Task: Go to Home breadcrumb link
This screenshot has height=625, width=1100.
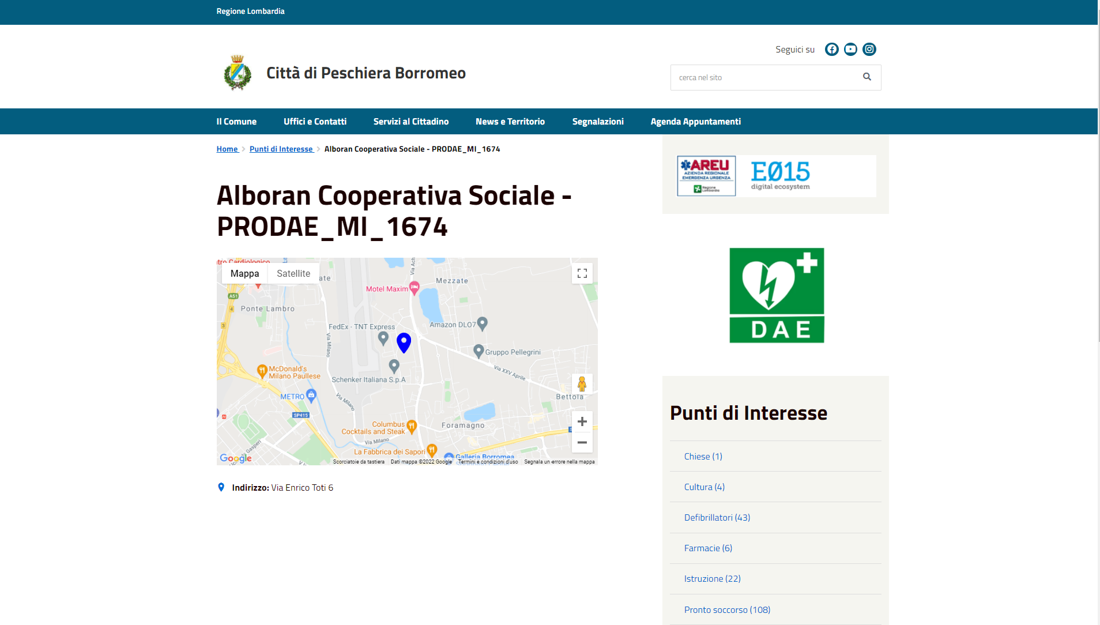Action: (227, 149)
